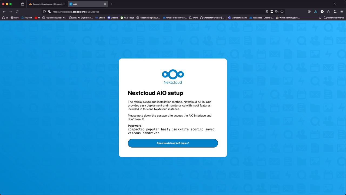Screen dimensions: 346x195
Task: Open the Microsoft Teams bookmark
Action: click(238, 18)
